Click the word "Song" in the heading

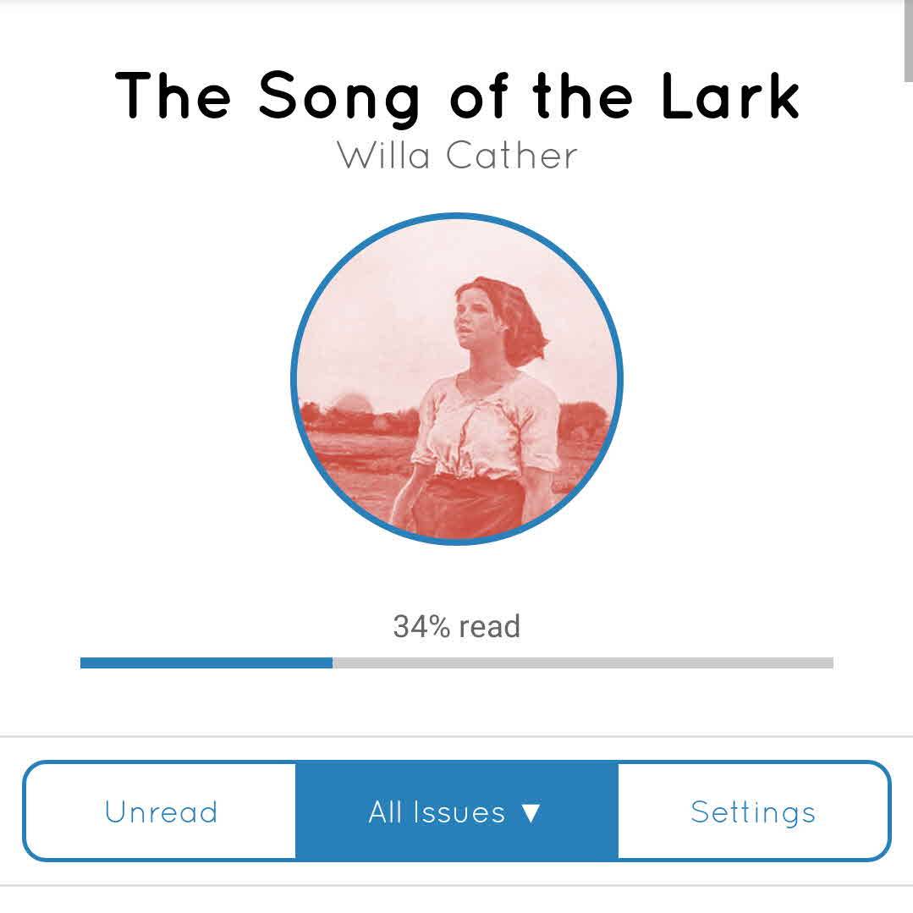point(339,94)
